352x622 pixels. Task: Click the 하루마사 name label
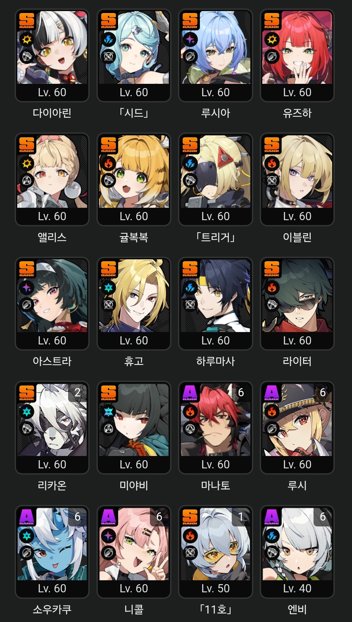[215, 361]
